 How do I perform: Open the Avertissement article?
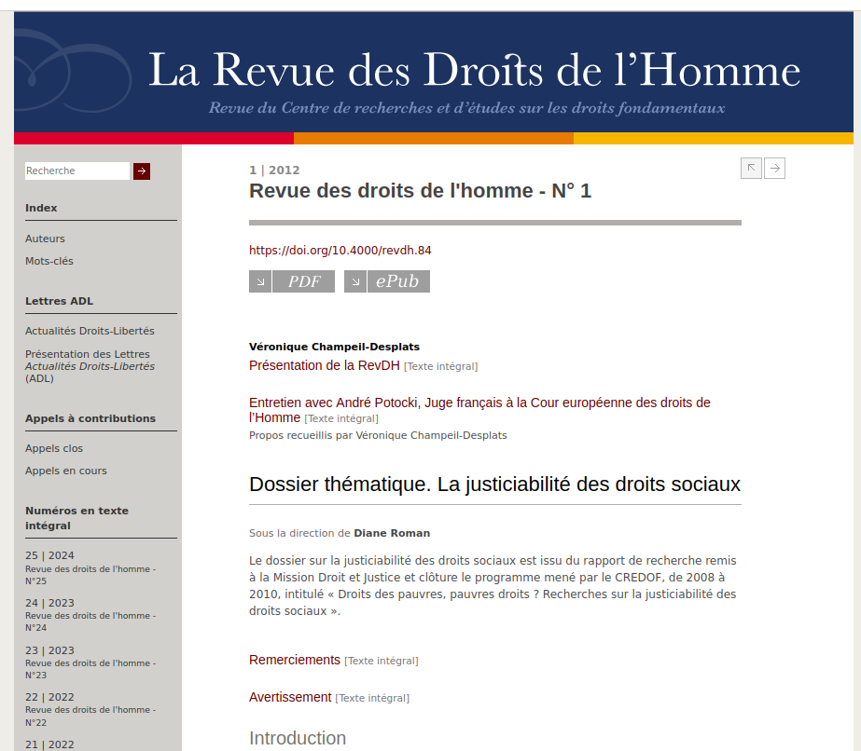290,697
